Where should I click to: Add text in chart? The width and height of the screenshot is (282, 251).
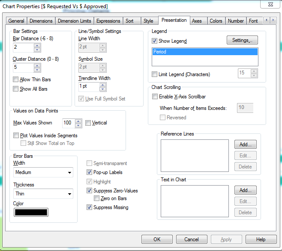[x=246, y=190]
